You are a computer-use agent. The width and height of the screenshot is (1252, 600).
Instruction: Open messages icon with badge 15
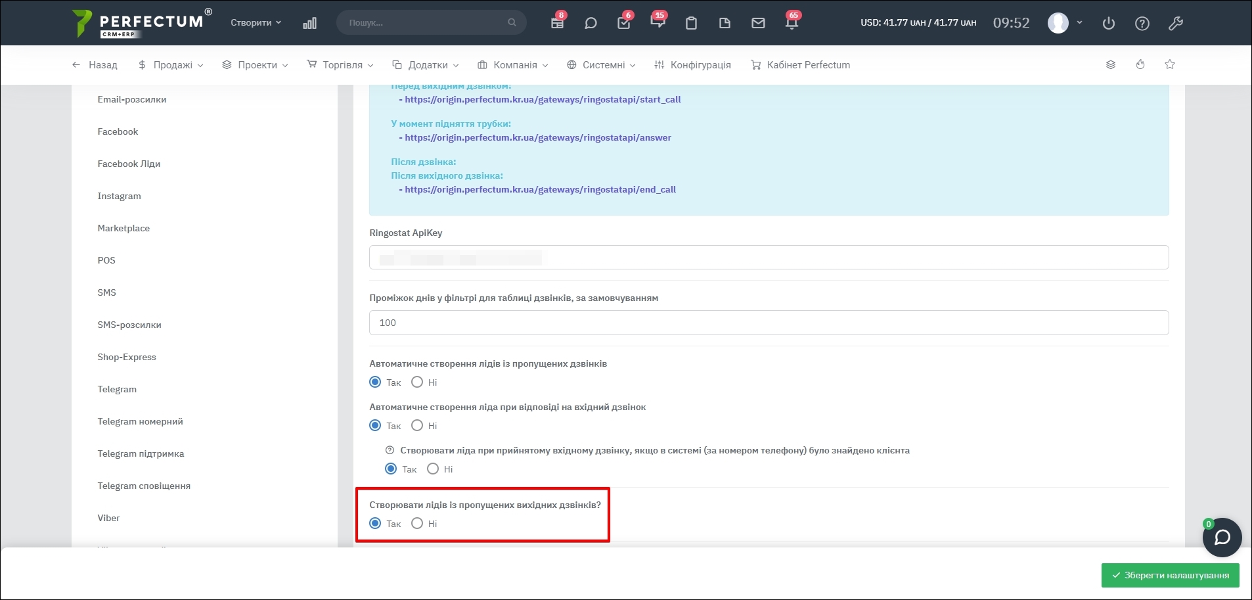[x=658, y=23]
